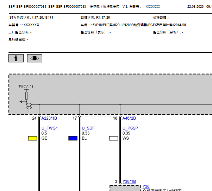Open the A46*2B connector link
This screenshot has height=191, width=212.
tap(129, 118)
